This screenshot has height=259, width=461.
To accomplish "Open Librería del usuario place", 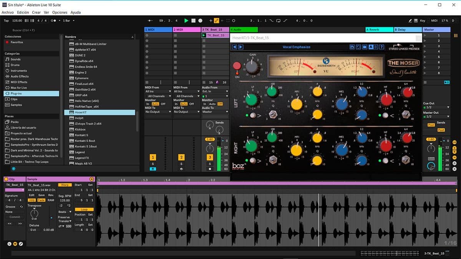I will pyautogui.click(x=23, y=127).
